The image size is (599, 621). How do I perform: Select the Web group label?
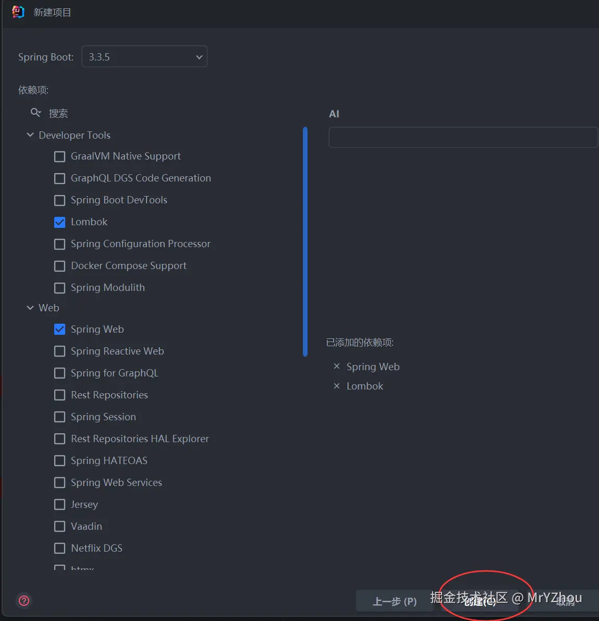[48, 308]
